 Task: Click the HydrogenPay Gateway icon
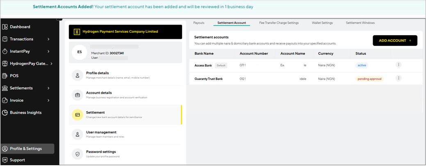[x=5, y=64]
